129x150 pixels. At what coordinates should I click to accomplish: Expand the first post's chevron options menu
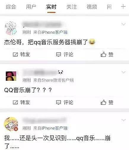pos(123,24)
